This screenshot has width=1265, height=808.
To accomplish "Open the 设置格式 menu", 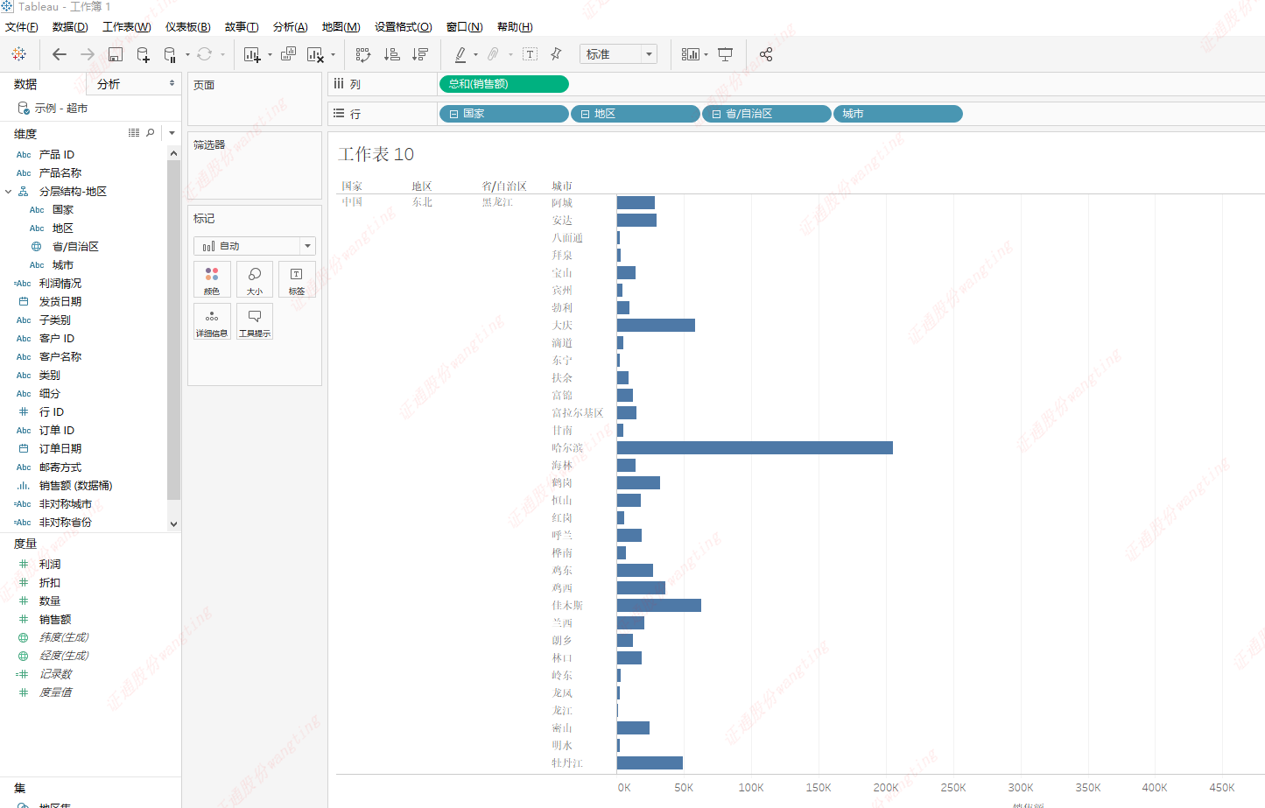I will pyautogui.click(x=404, y=27).
